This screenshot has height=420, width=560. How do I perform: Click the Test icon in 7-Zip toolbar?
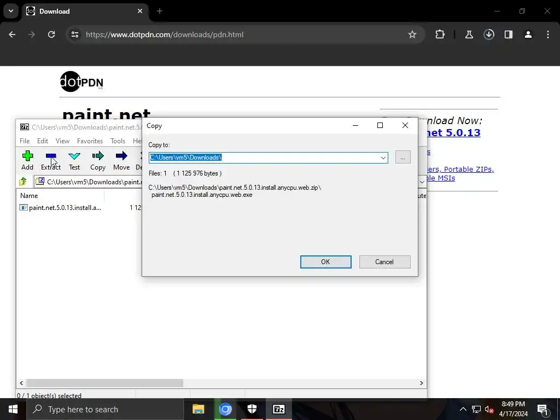click(74, 160)
